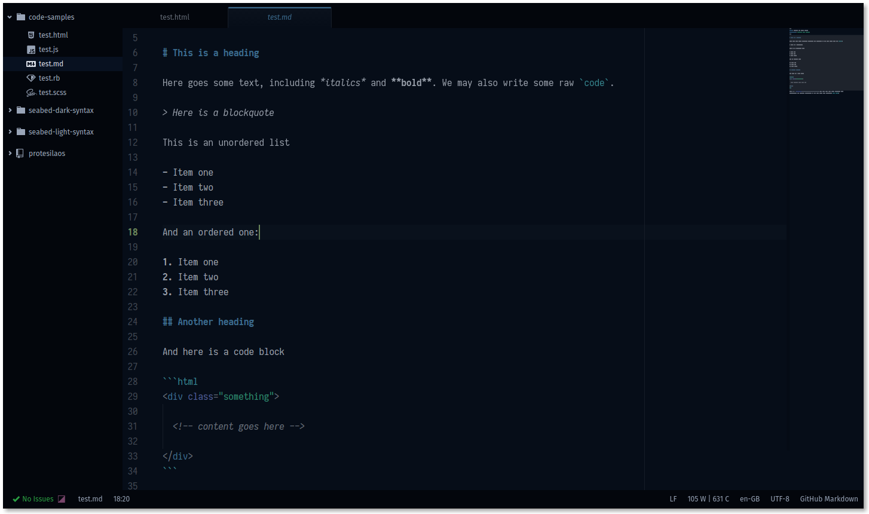Click line number 29 in gutter
The image size is (869, 514).
pyautogui.click(x=133, y=397)
